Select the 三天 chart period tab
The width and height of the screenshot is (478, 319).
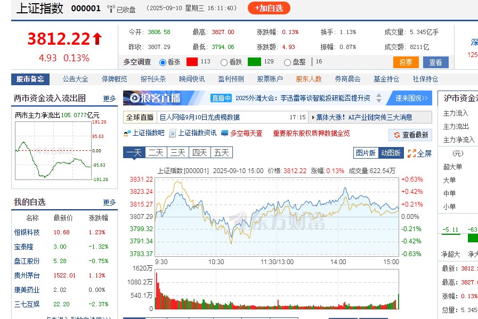point(176,152)
